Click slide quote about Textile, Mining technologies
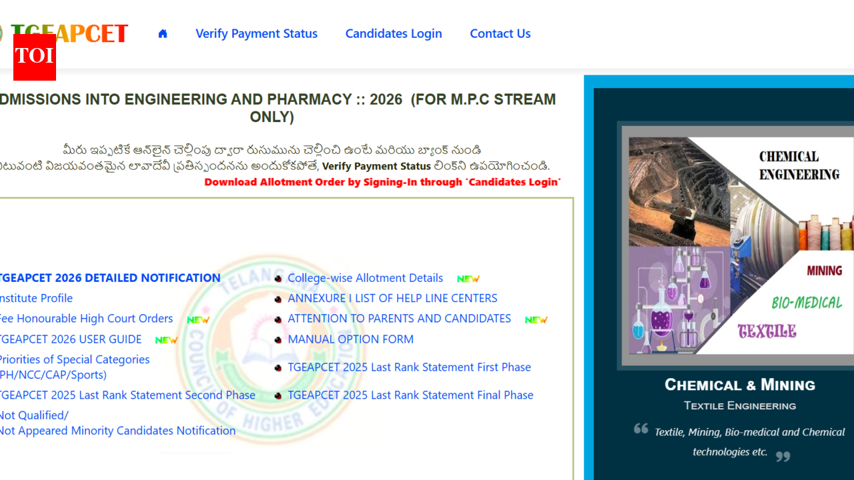854x480 pixels. click(739, 442)
